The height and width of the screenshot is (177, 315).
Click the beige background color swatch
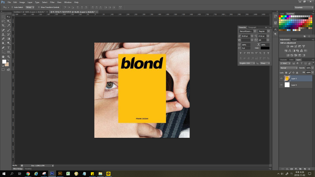[7, 65]
